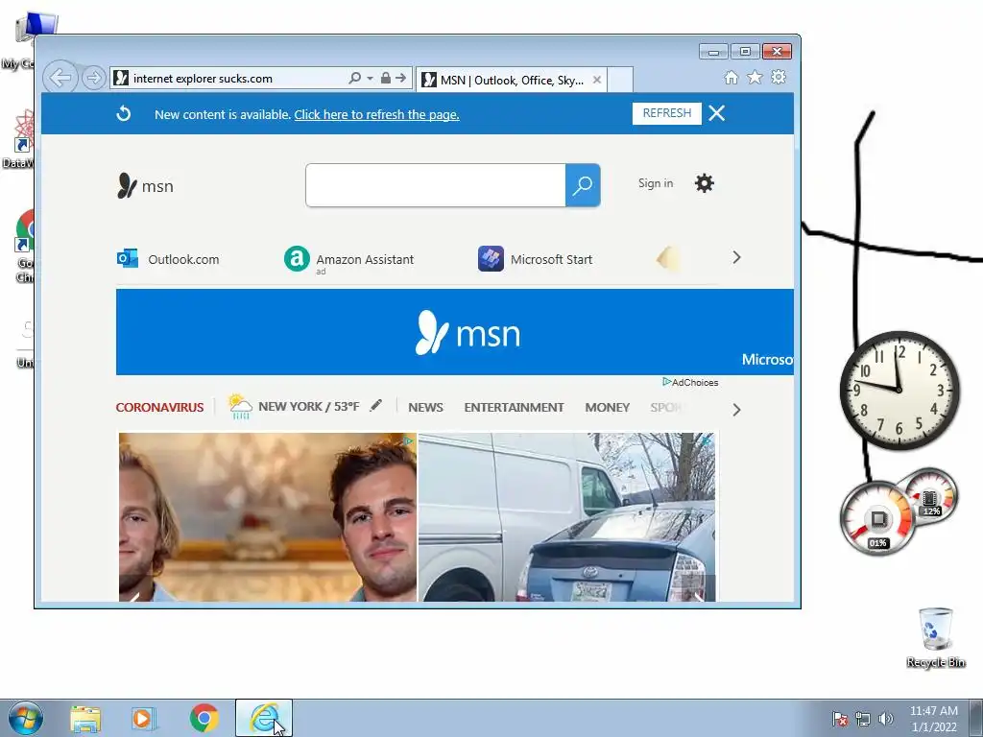983x737 pixels.
Task: Open Windows Explorer from the taskbar
Action: coord(85,719)
